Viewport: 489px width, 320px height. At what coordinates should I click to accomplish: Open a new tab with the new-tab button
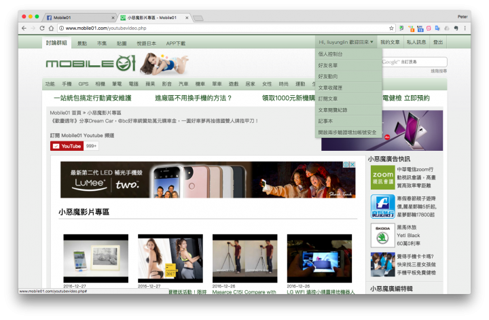[x=198, y=18]
